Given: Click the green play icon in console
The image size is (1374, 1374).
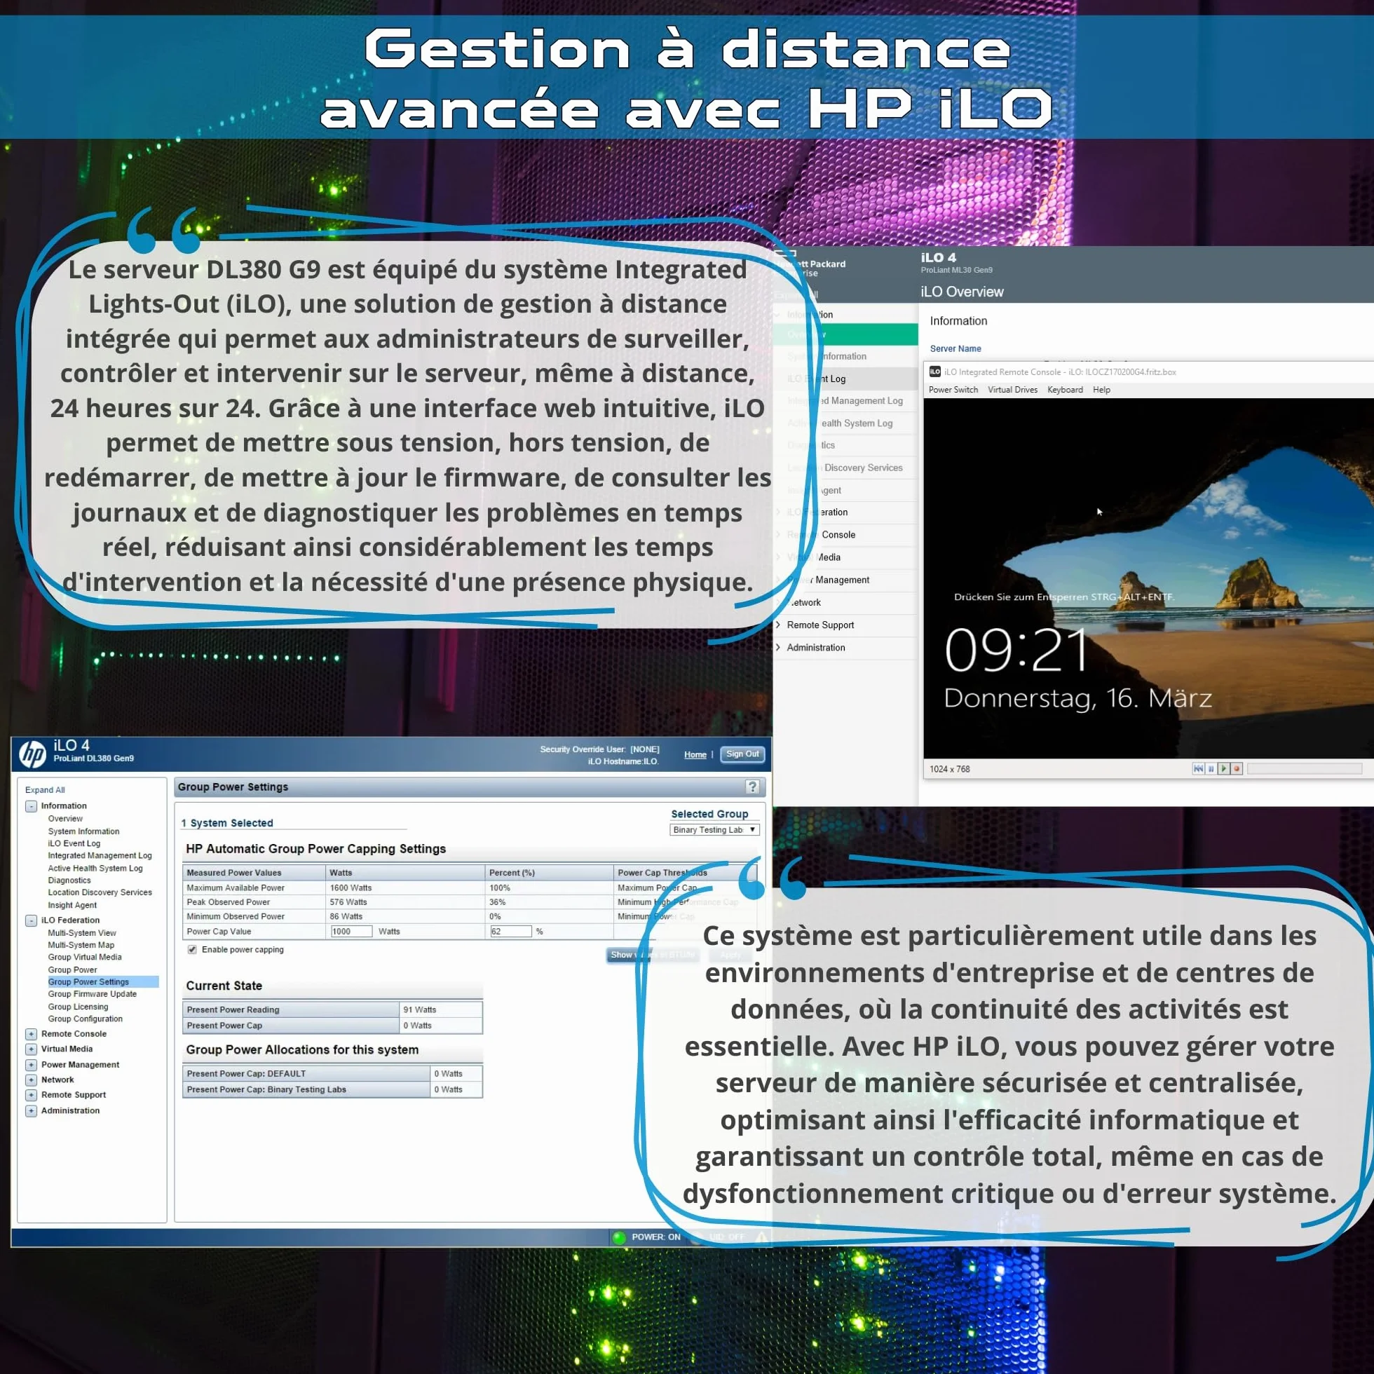Looking at the screenshot, I should pyautogui.click(x=1224, y=769).
